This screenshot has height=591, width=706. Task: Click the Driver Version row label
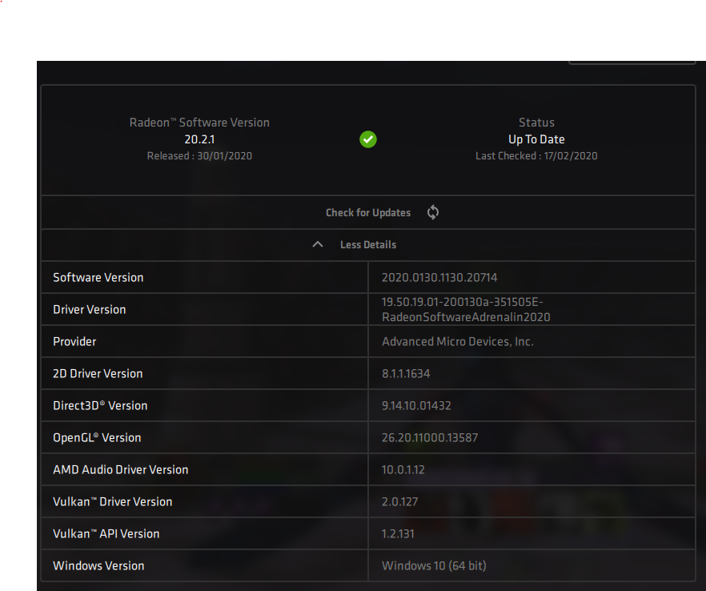(x=89, y=309)
